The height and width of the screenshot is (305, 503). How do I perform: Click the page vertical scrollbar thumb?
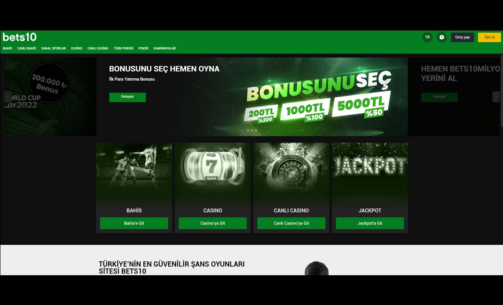pos(502,90)
